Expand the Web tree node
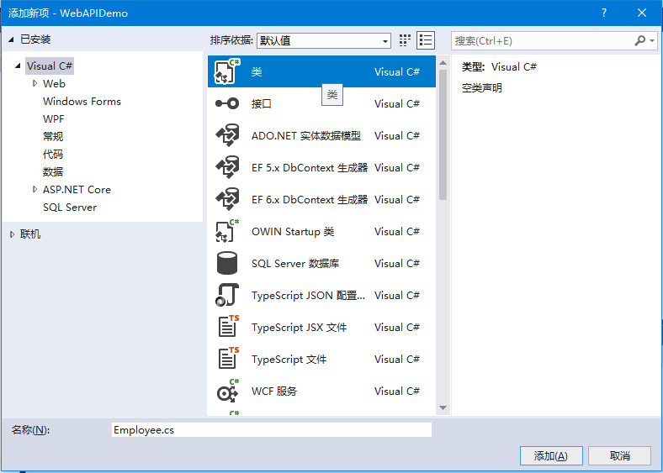Screen dimensions: 663x473 click(x=34, y=83)
